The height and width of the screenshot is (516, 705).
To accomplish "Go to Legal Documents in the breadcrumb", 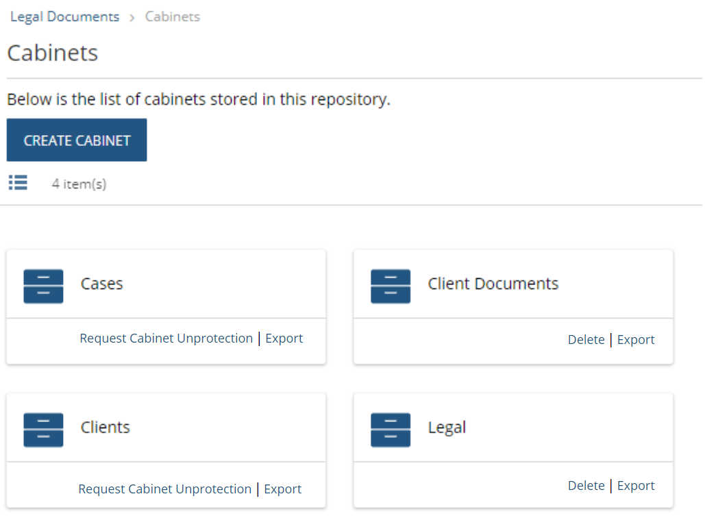I will [x=64, y=16].
